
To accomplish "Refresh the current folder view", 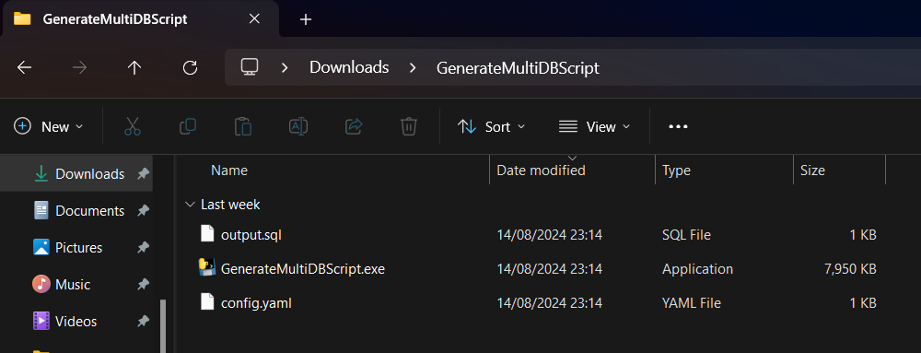I will [190, 67].
